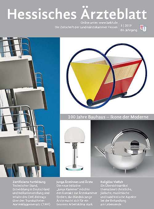The width and height of the screenshot is (154, 209).
Task: Click the '„Junge Kammer" möchte' line
Action: point(73,189)
